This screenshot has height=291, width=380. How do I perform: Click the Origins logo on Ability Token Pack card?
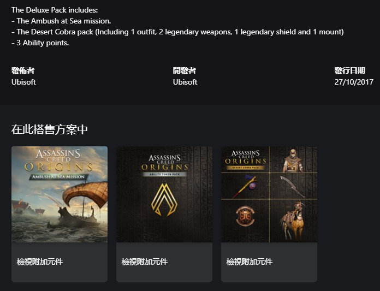click(x=164, y=162)
